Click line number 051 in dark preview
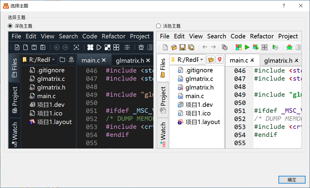The image size is (310, 188). pos(92,111)
